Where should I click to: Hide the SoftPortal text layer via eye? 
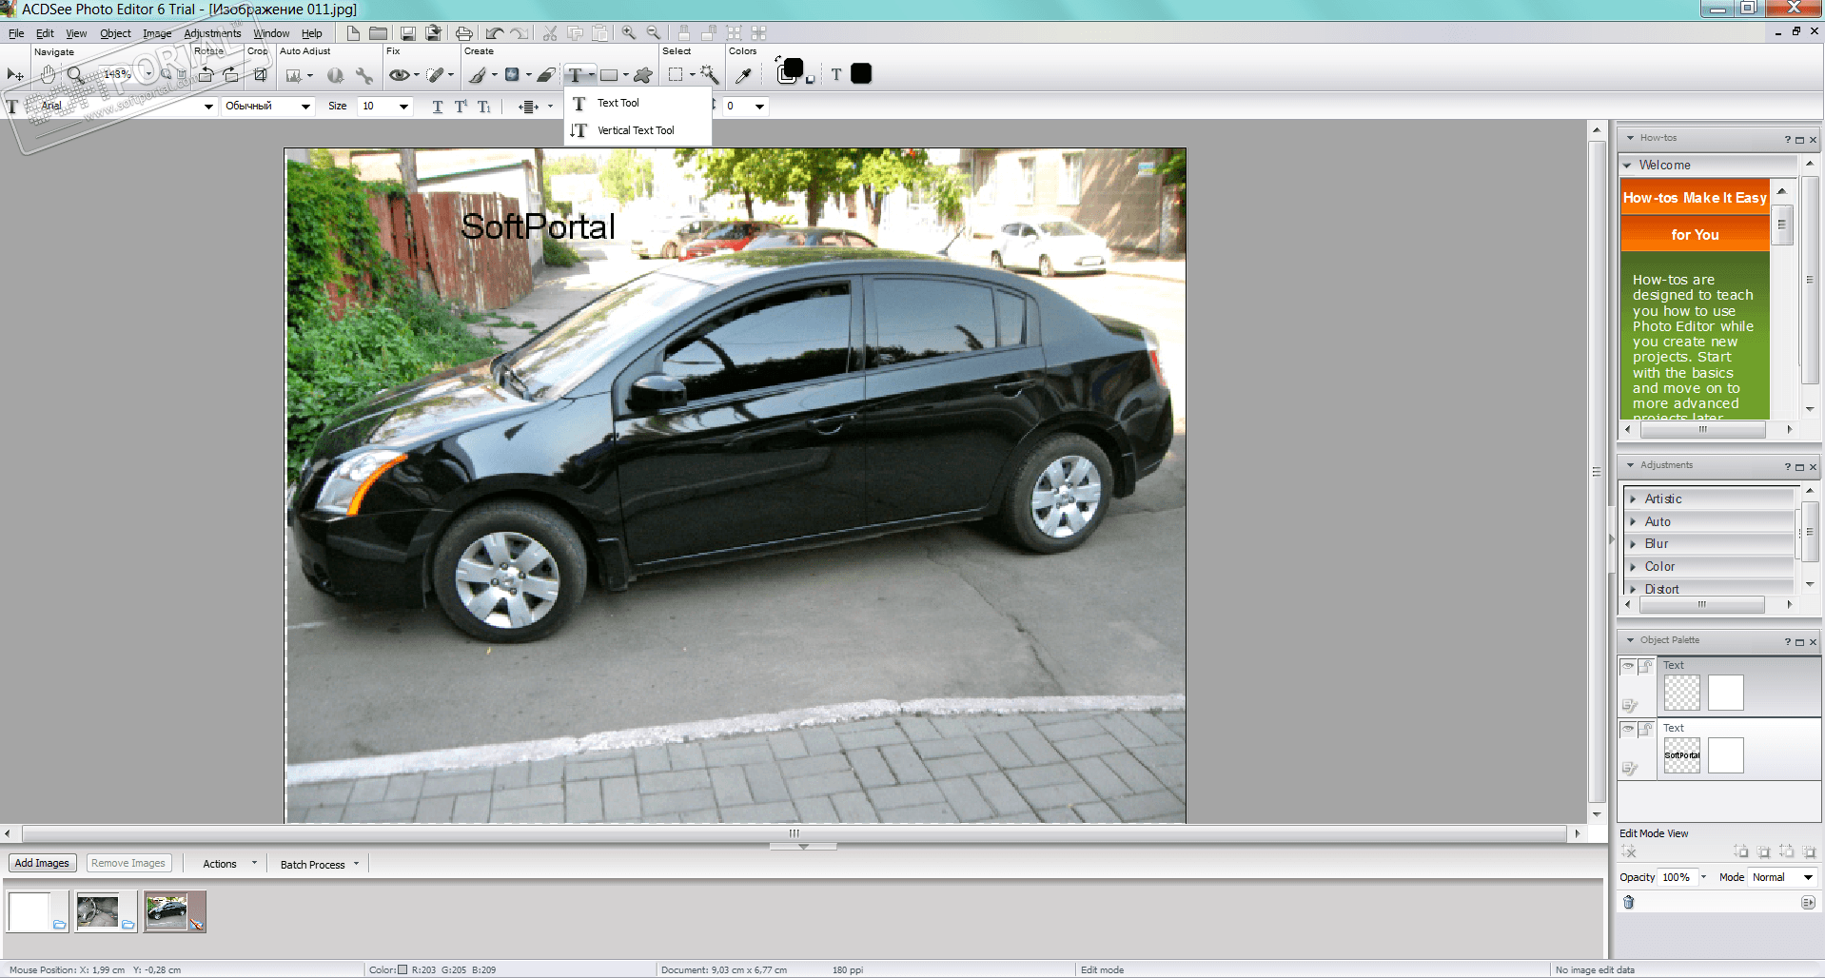tap(1628, 729)
